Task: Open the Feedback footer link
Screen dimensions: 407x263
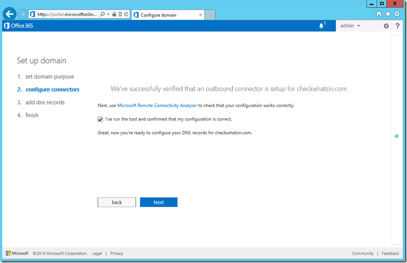Action: [390, 253]
